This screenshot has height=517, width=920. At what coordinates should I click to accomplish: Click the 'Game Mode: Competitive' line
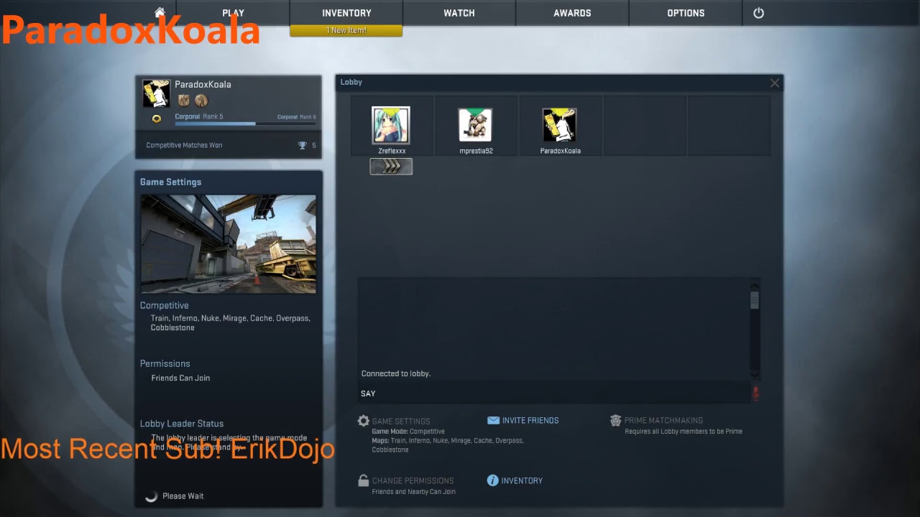click(408, 432)
